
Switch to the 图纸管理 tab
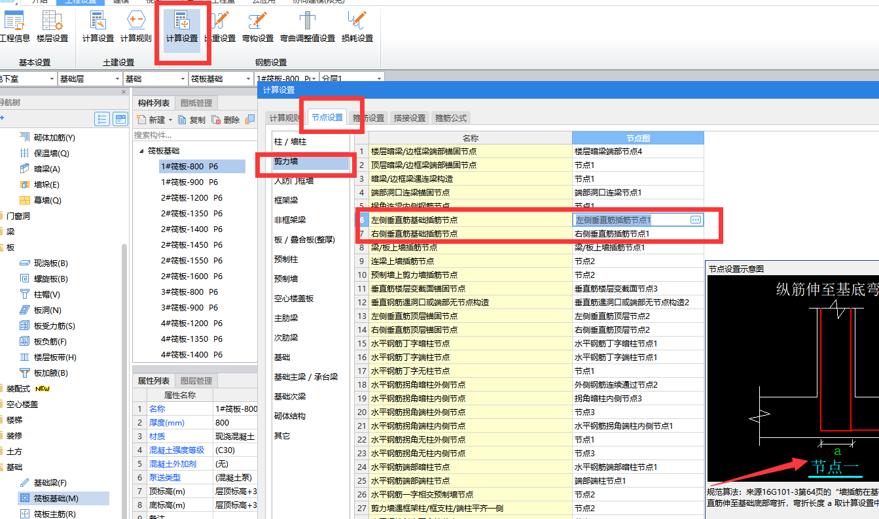(196, 103)
